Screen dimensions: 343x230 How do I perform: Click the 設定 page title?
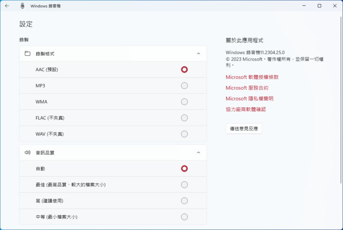[x=26, y=24]
